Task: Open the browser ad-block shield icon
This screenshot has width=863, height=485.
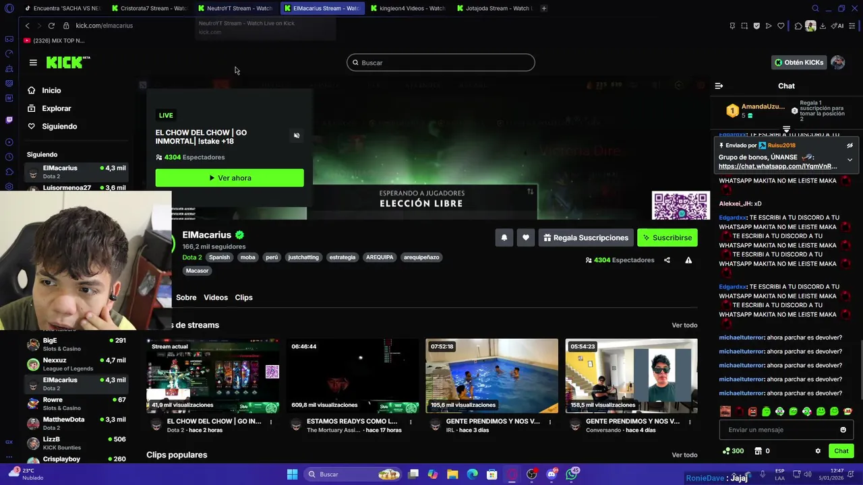Action: [x=756, y=26]
